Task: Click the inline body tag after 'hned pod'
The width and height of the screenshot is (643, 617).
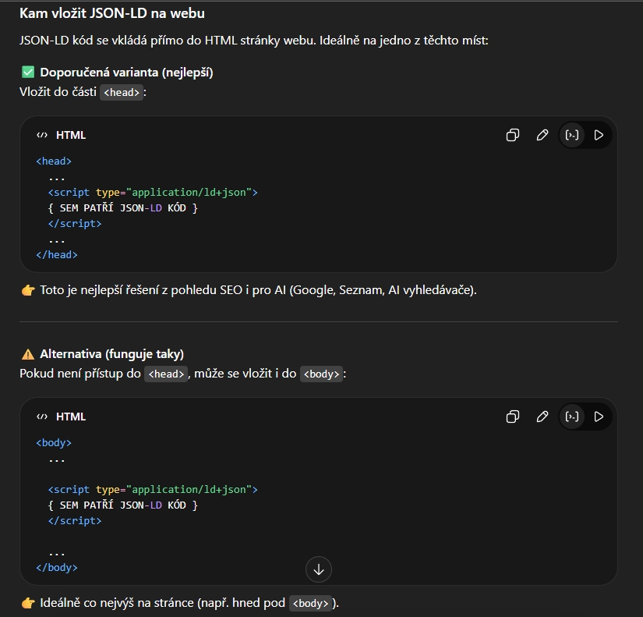Action: [x=310, y=603]
